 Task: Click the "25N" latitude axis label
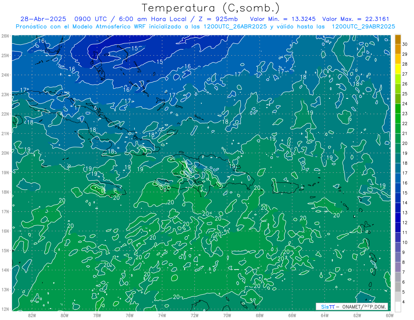point(5,55)
